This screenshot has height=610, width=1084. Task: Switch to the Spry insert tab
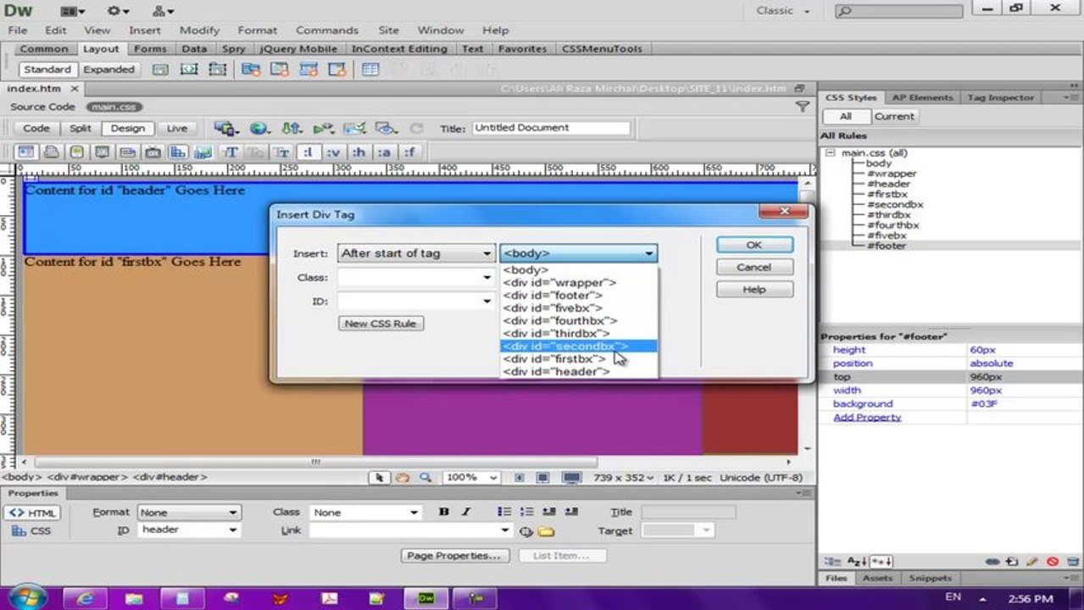233,49
